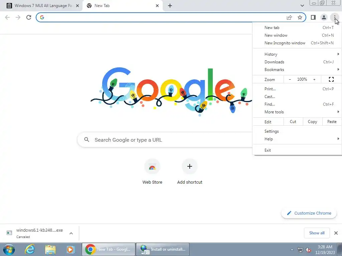
Task: Click Cut in the Edit row
Action: pos(293,122)
